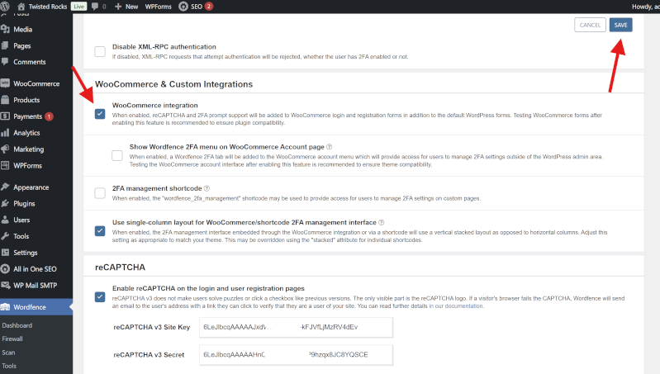This screenshot has height=374, width=660.
Task: Click the Payments red badge showing 1
Action: (x=49, y=116)
